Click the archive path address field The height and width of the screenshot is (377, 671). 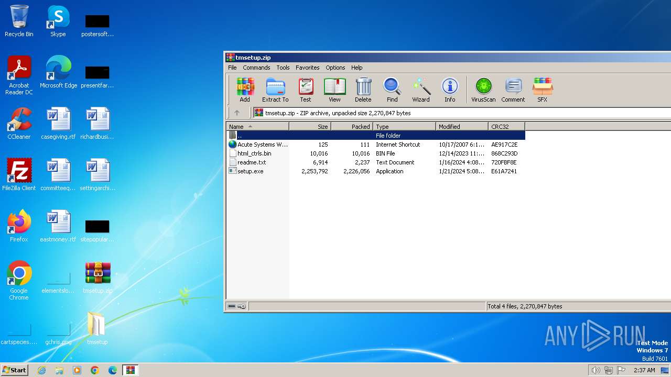461,113
